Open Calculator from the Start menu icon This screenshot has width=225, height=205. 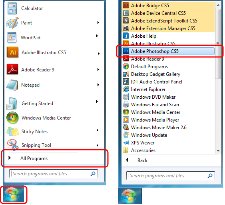pyautogui.click(x=12, y=8)
